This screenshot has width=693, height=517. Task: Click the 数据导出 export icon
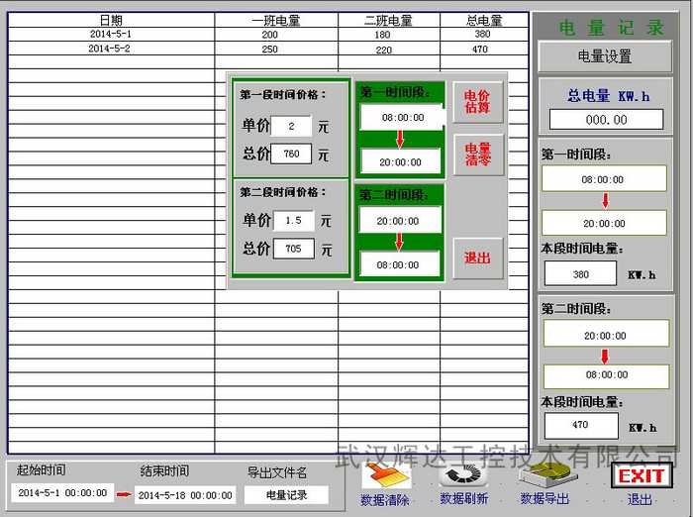[544, 473]
